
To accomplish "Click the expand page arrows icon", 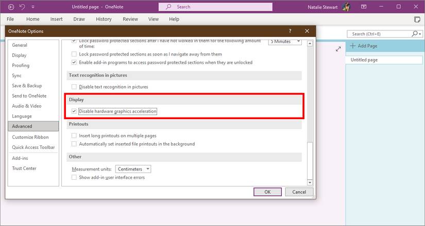I will pos(338,49).
